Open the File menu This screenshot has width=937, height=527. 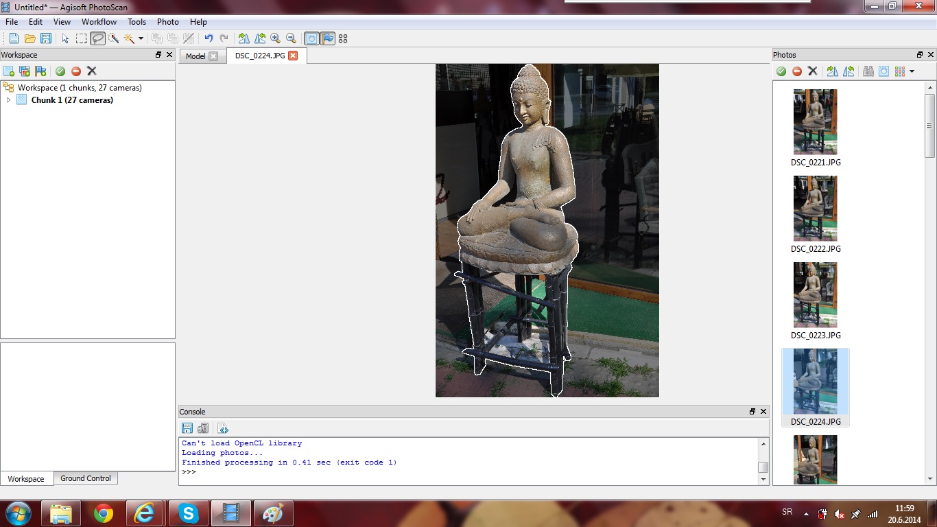(x=12, y=22)
